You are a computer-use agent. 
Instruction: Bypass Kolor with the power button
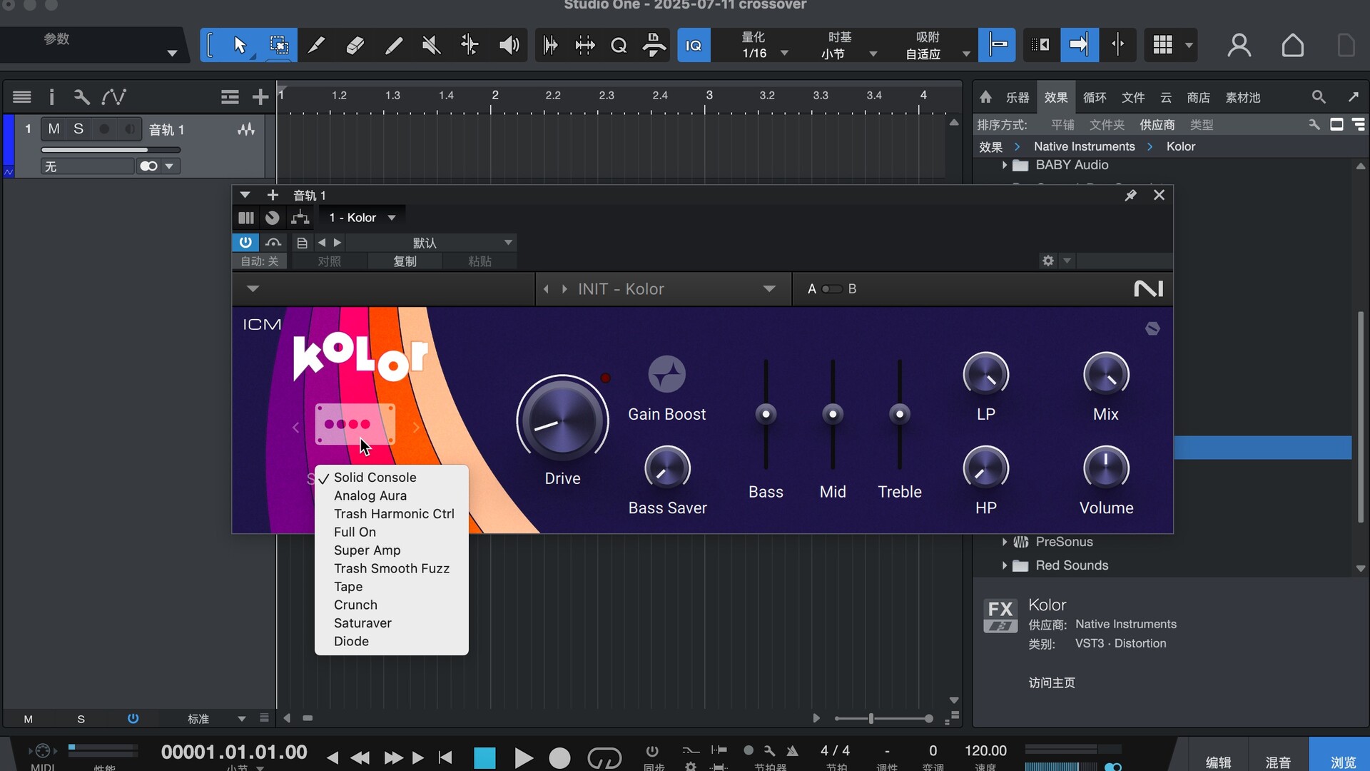point(245,243)
